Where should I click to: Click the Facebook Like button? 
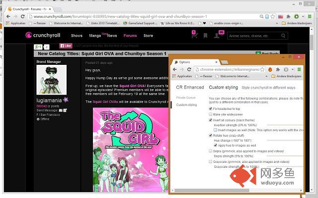pyautogui.click(x=66, y=46)
